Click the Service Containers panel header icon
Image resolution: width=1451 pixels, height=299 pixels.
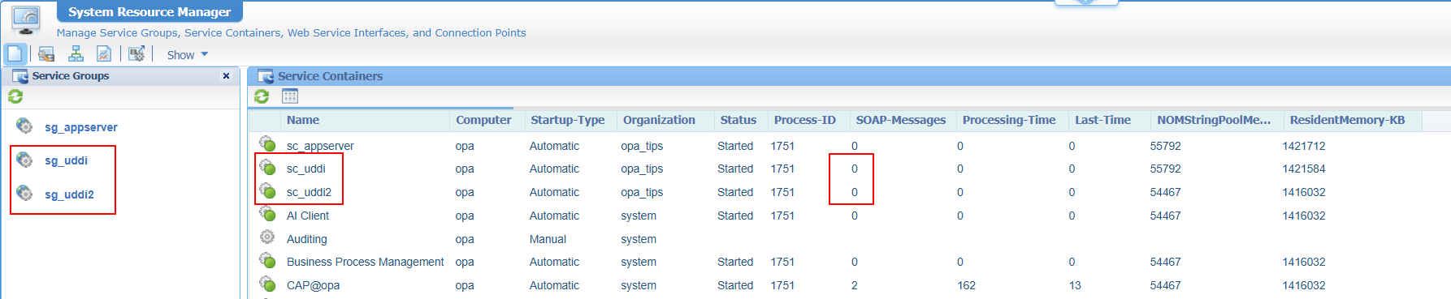click(x=266, y=76)
